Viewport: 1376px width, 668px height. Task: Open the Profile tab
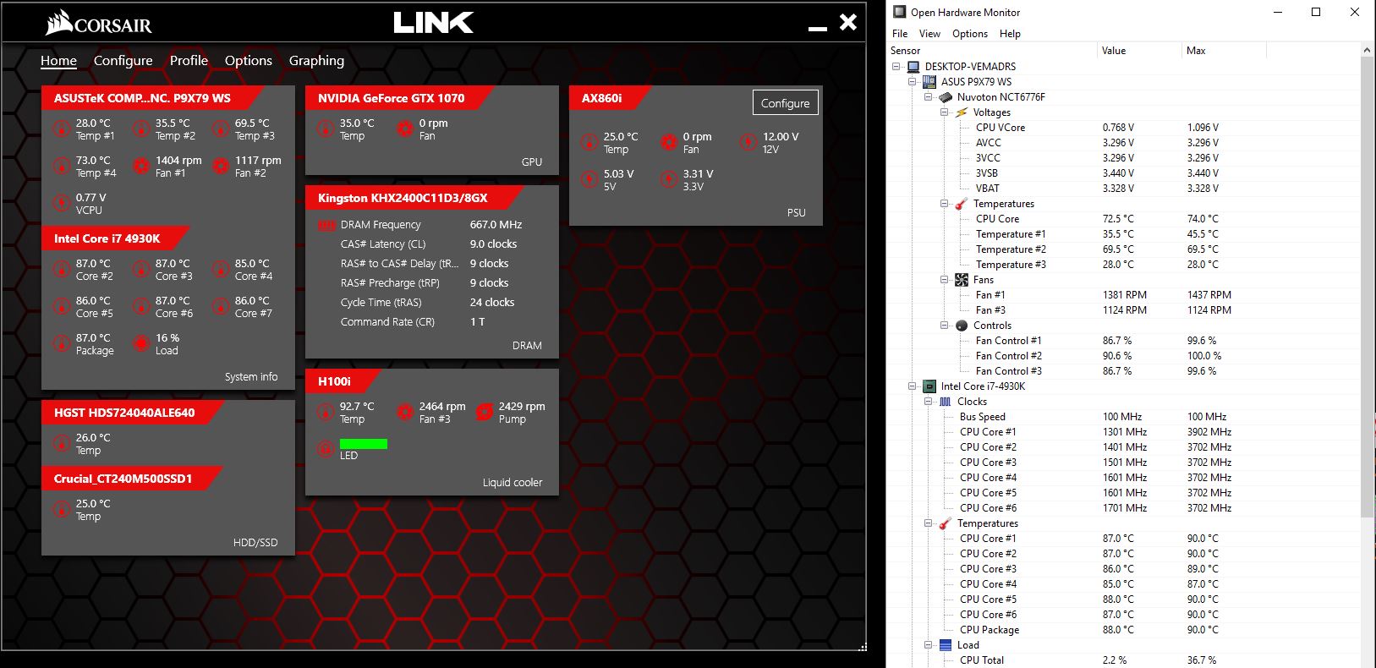tap(189, 60)
